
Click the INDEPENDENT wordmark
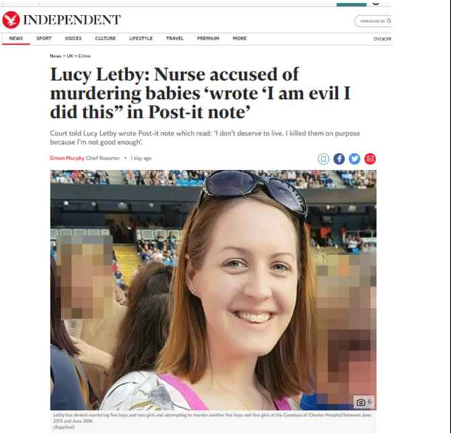[71, 20]
